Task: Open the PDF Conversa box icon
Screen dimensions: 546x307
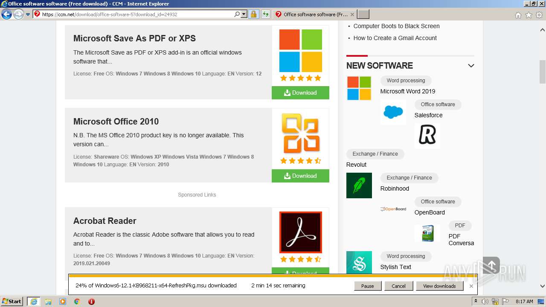Action: click(427, 233)
